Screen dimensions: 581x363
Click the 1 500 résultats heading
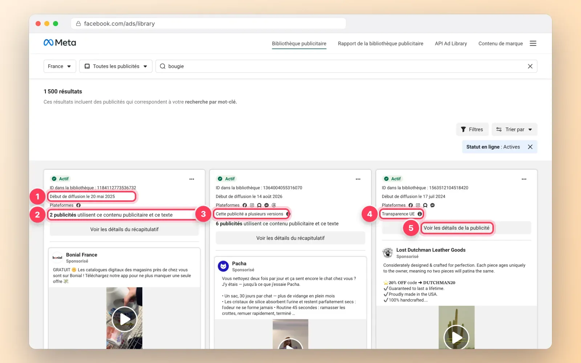tap(63, 91)
